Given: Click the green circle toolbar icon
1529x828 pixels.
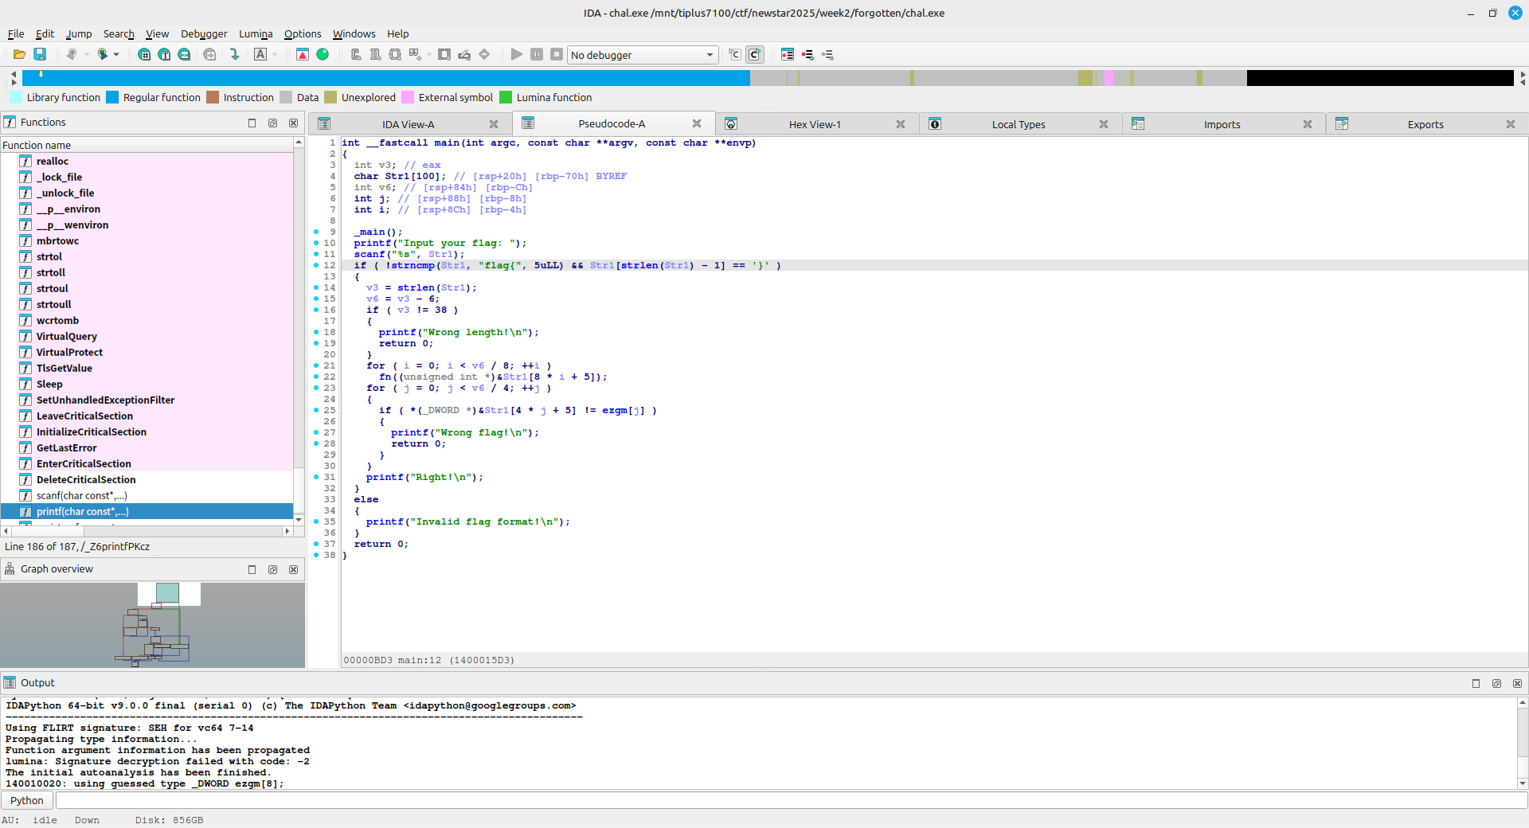Looking at the screenshot, I should (x=323, y=55).
